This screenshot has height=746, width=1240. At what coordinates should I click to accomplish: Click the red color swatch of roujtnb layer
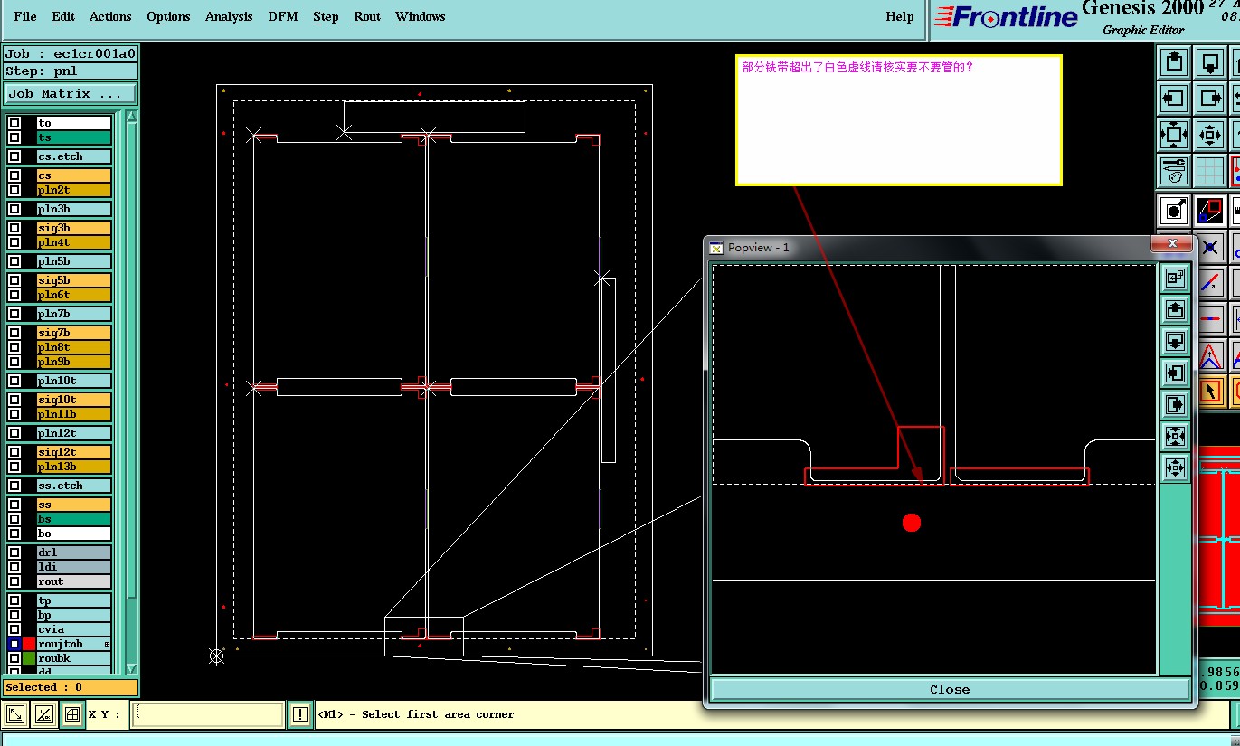29,644
